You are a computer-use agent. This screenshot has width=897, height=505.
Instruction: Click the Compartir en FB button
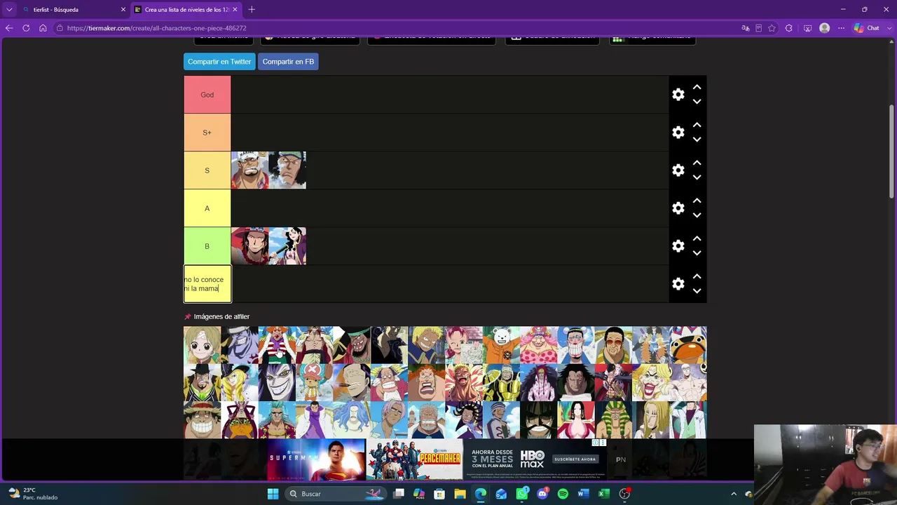click(288, 62)
